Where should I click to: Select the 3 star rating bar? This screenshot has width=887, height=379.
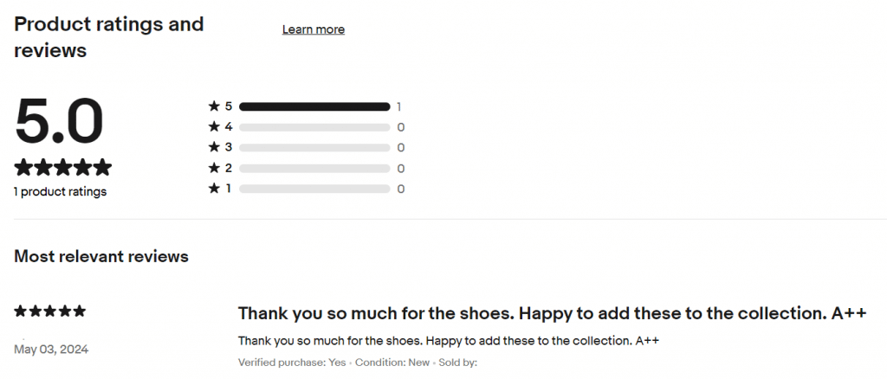tap(314, 148)
